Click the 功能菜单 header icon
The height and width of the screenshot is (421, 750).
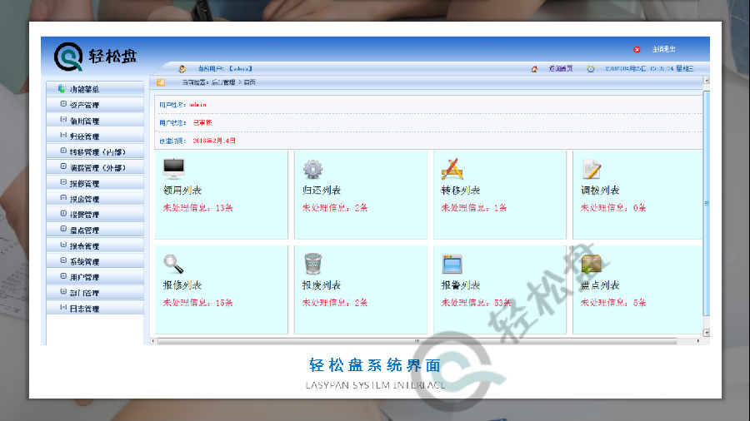coord(61,89)
